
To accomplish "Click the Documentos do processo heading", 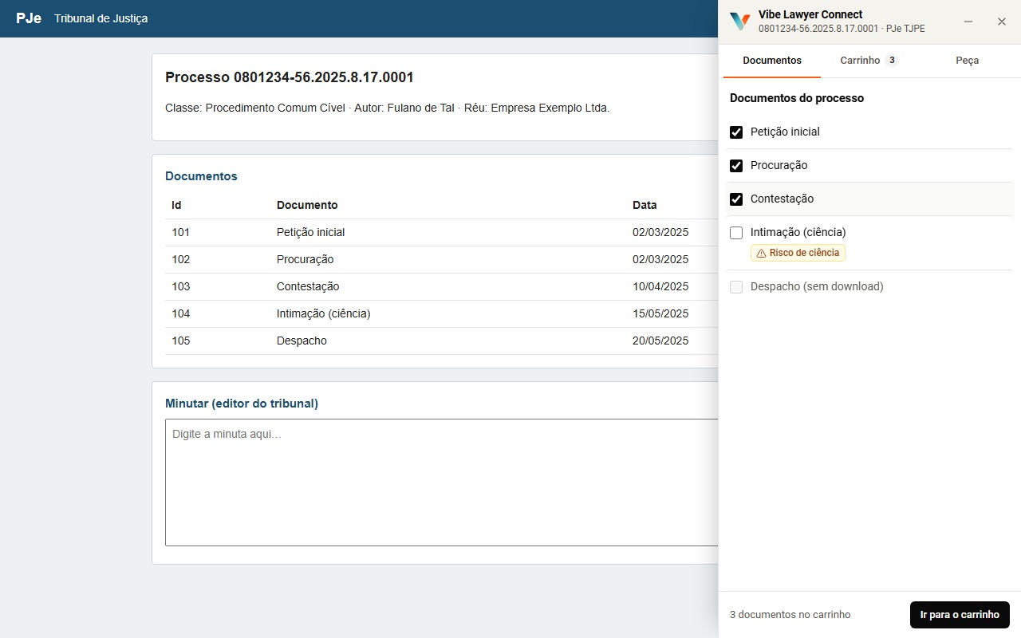I will 797,98.
